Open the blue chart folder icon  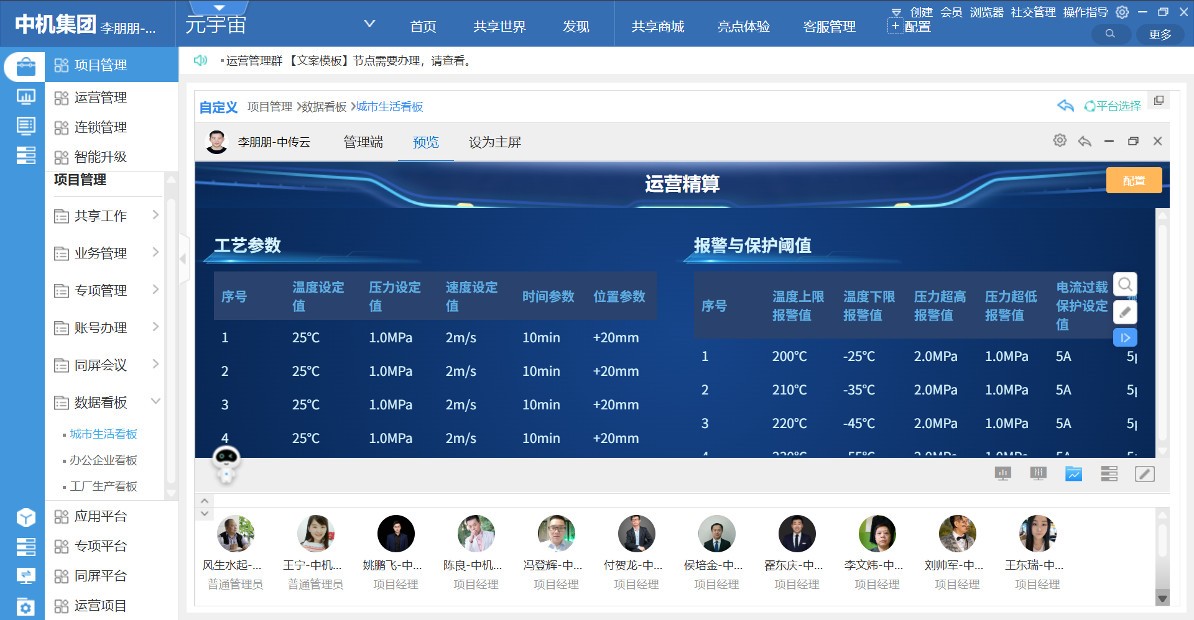(x=1073, y=474)
